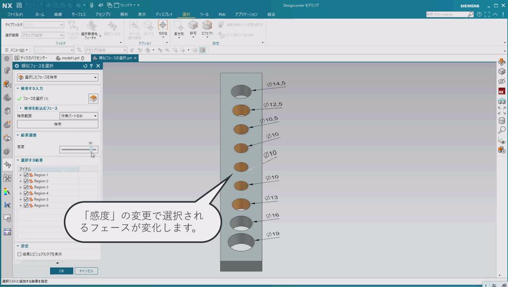Click the 感度 sensitivity slider handle
The width and height of the screenshot is (508, 287).
click(x=91, y=149)
